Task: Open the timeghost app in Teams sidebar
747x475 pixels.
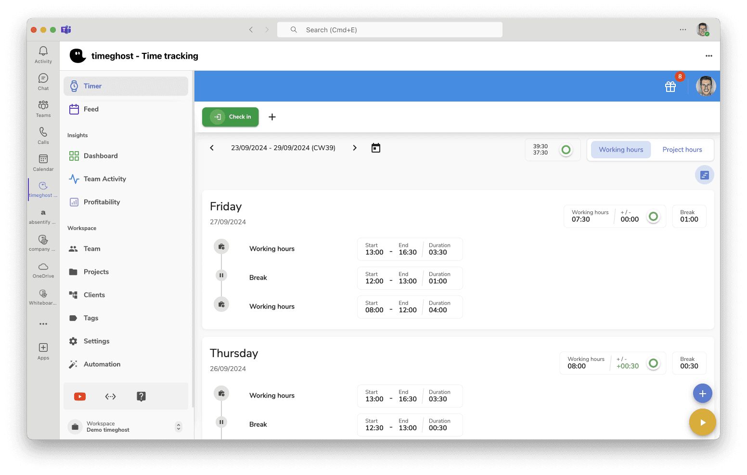Action: [43, 188]
